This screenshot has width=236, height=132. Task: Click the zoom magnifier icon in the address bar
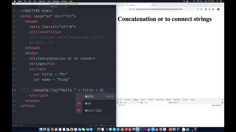198,9
